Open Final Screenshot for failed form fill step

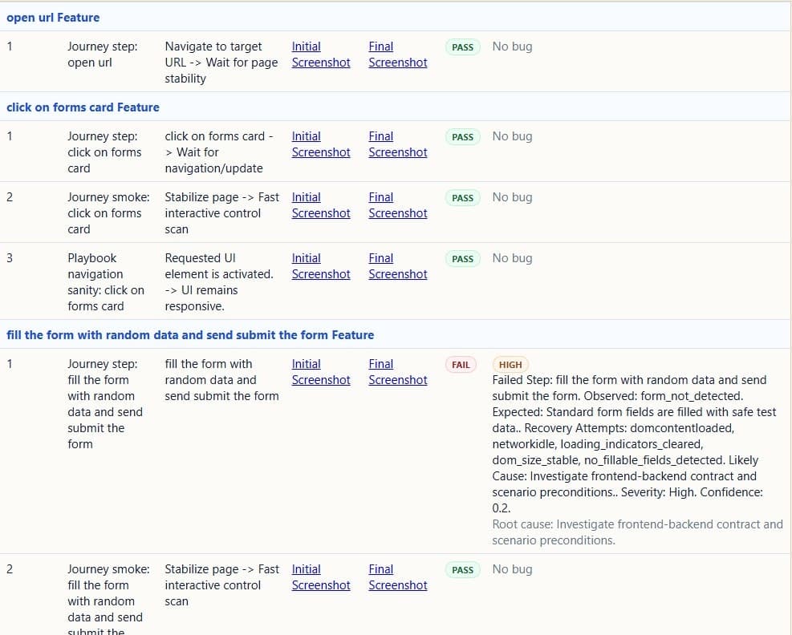(x=397, y=372)
